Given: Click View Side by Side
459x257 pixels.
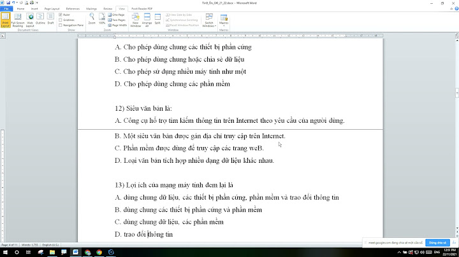Looking at the screenshot, I should 179,15.
